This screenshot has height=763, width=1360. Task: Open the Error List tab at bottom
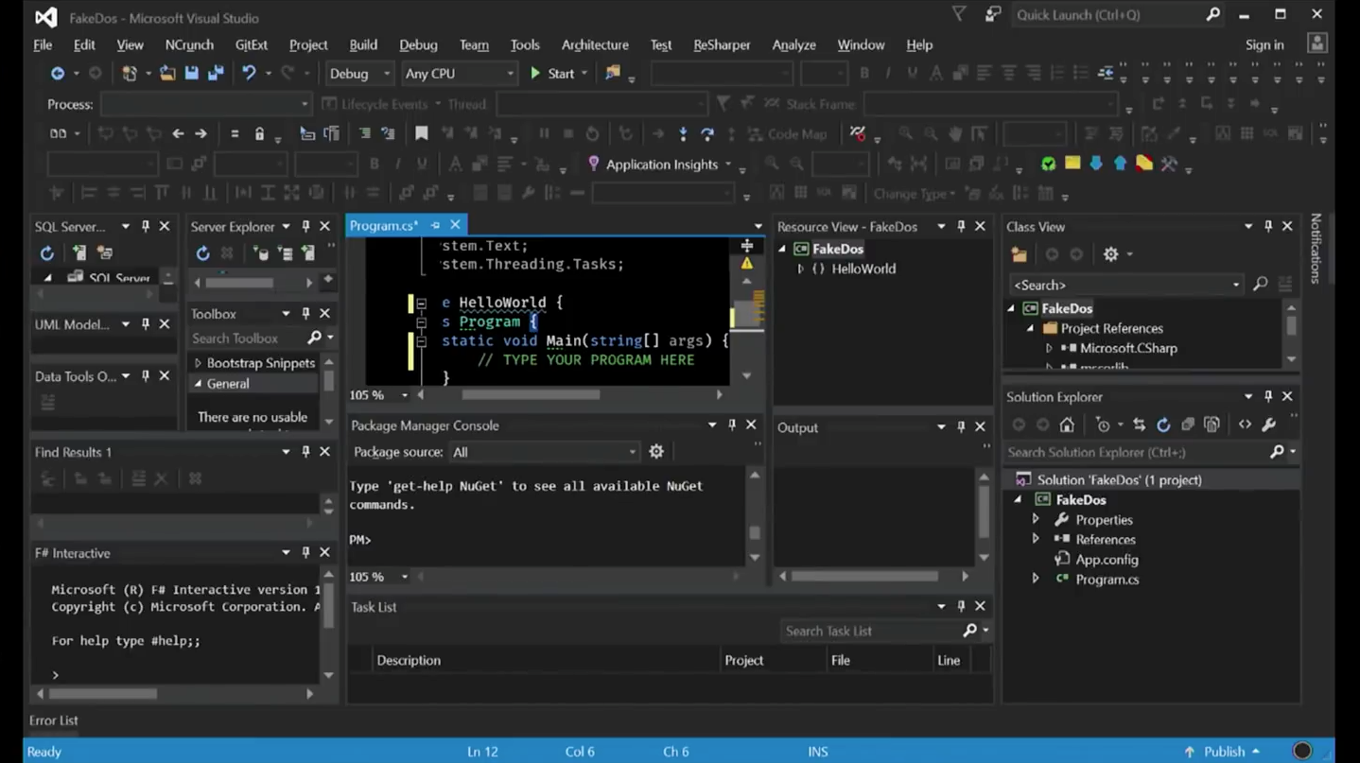[54, 720]
